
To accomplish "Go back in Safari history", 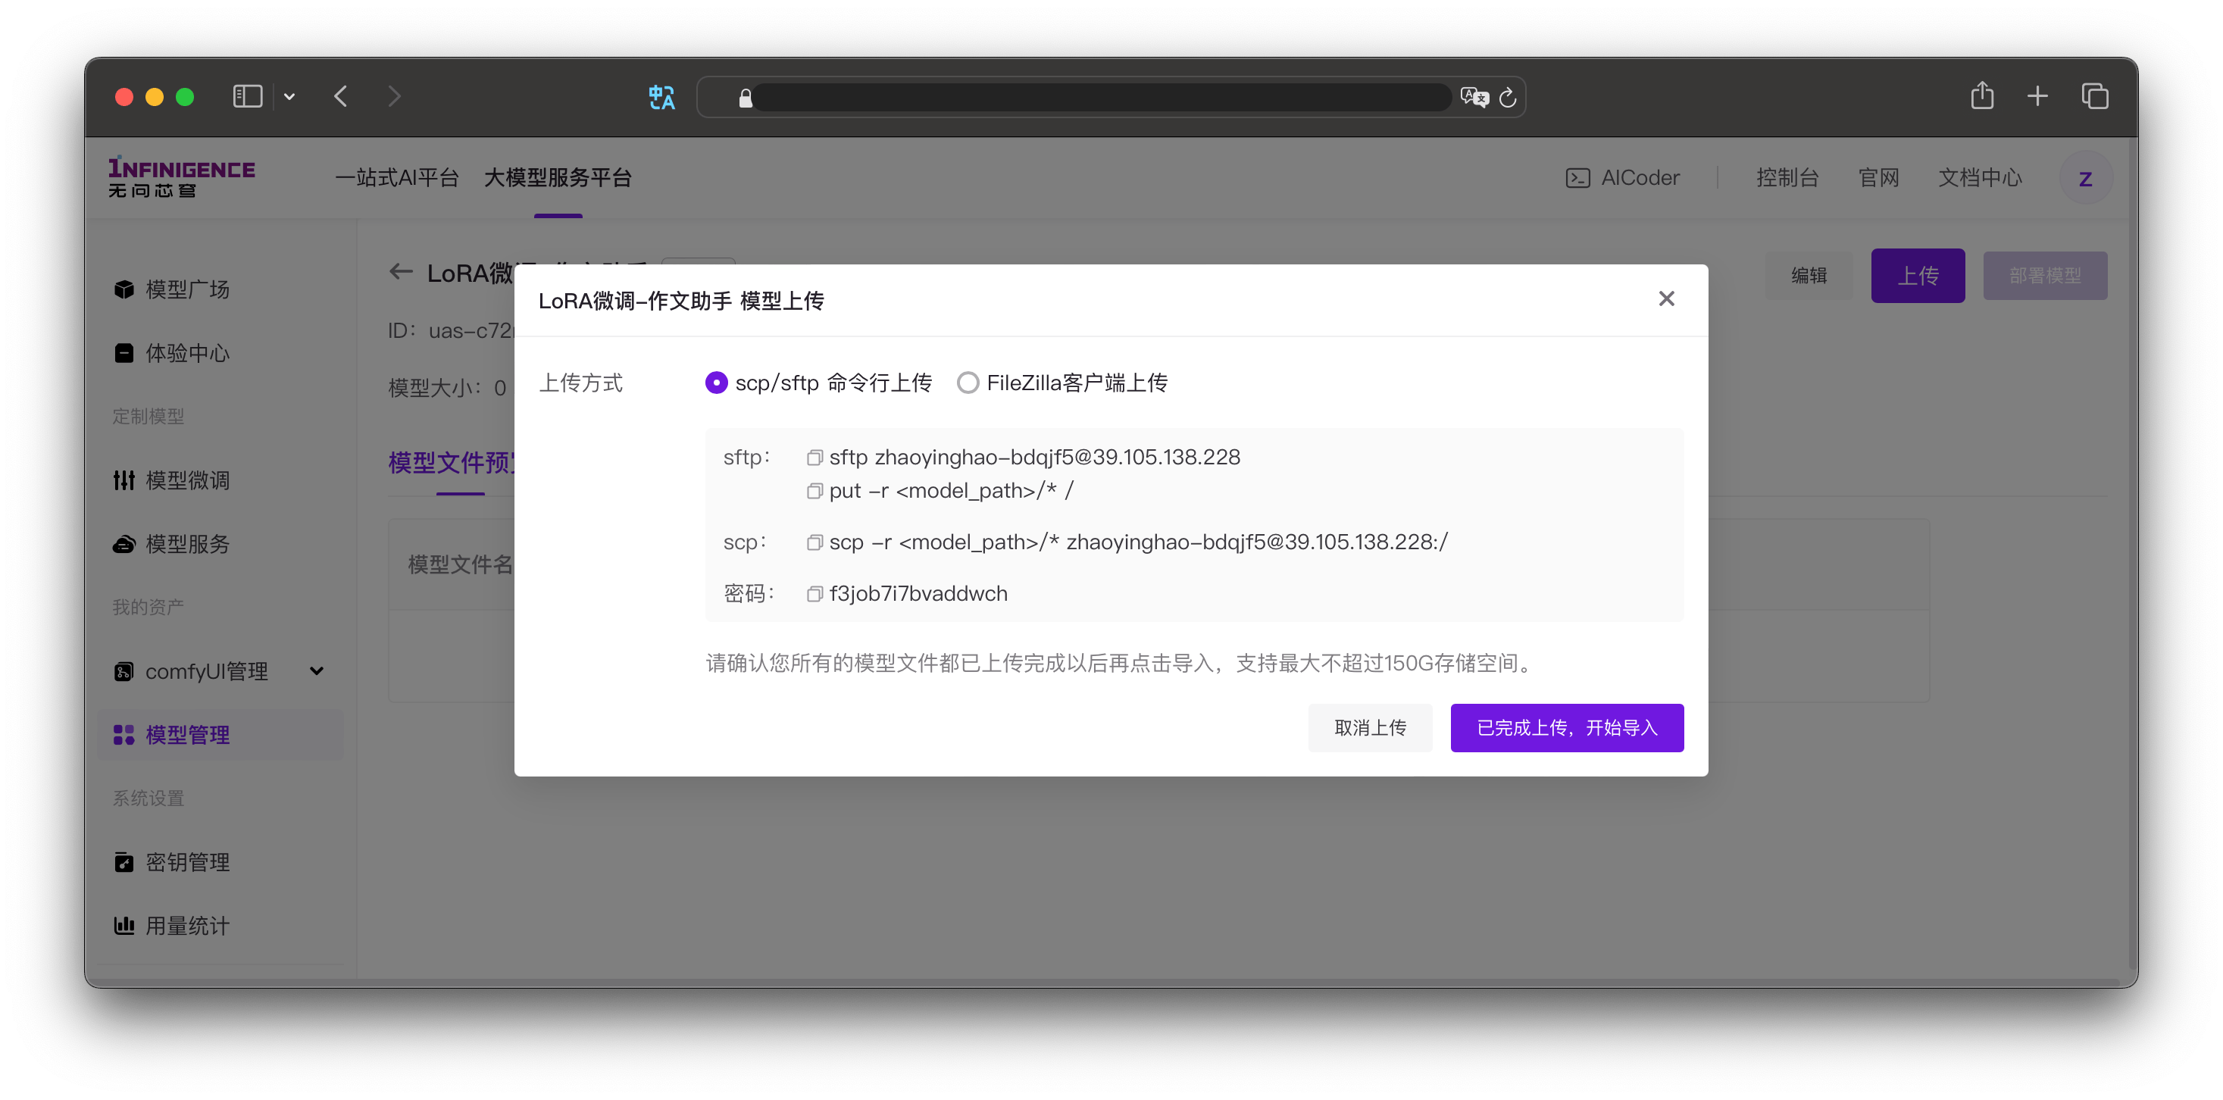I will pos(341,95).
